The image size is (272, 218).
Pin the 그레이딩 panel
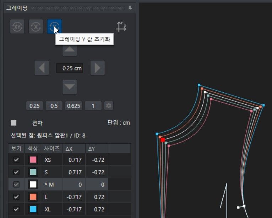click(x=130, y=8)
